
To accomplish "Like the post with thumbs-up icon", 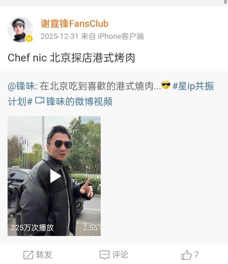I will point(186,255).
